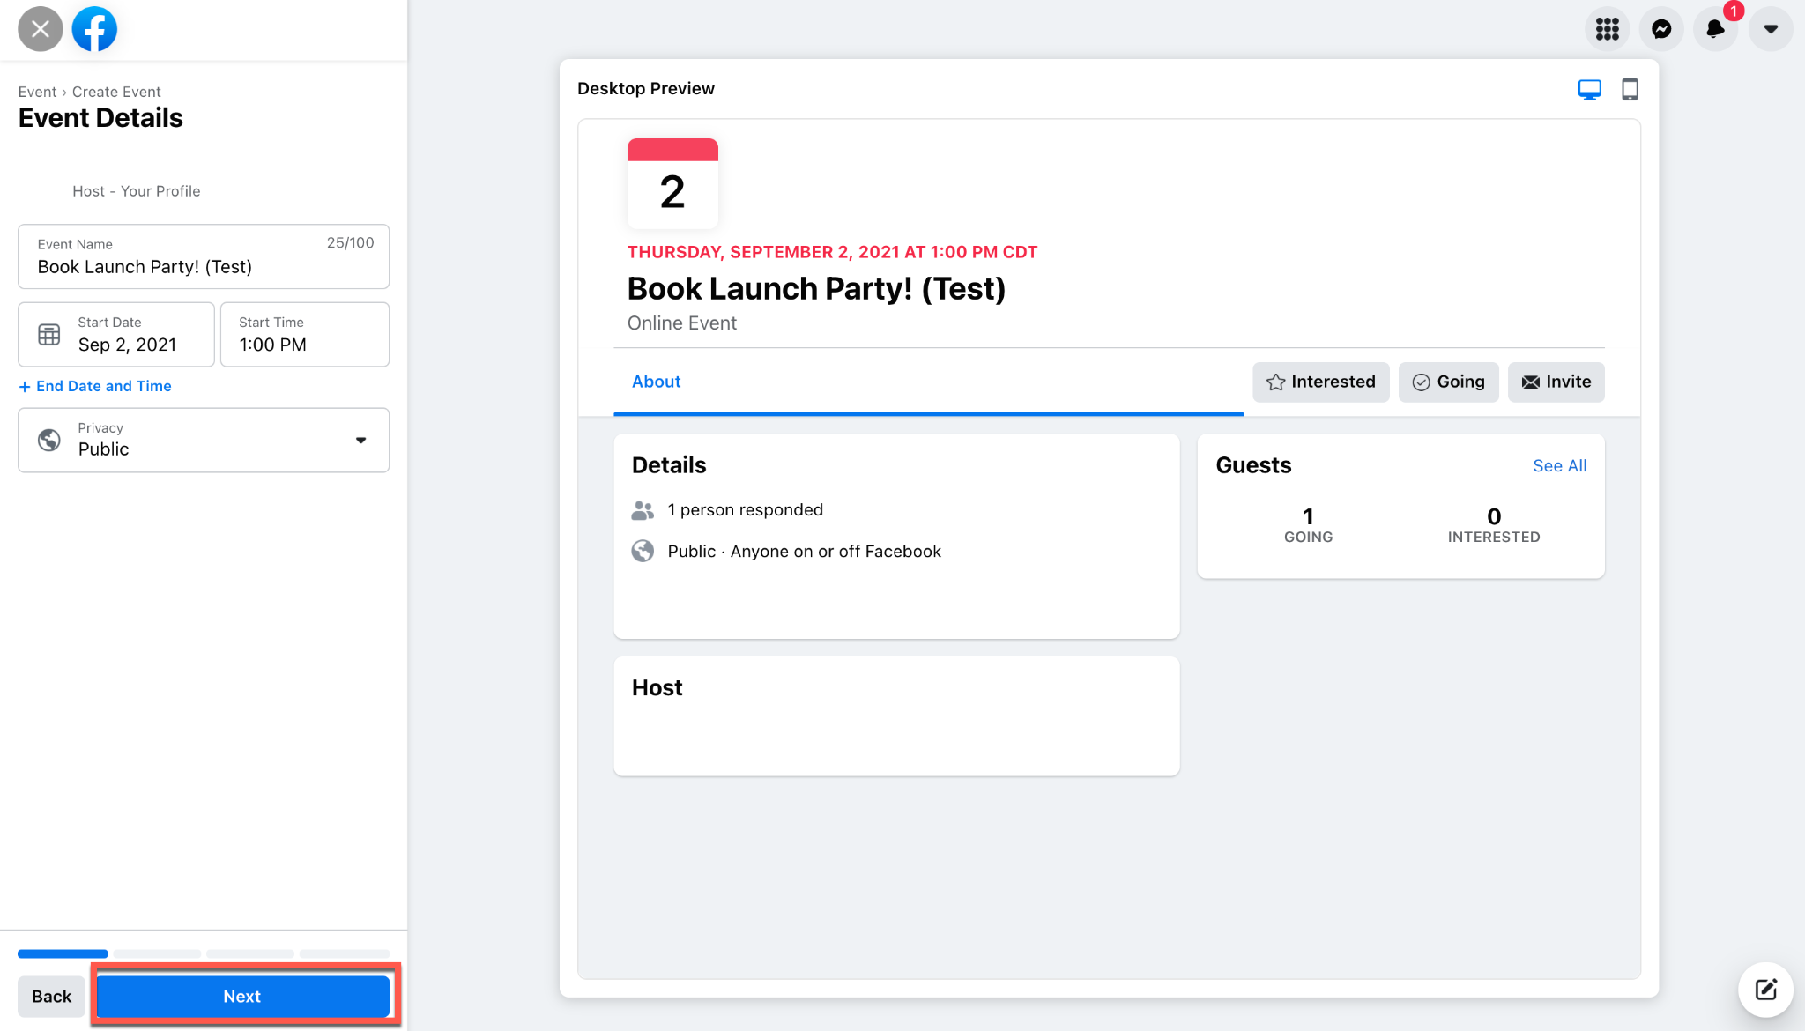Screen dimensions: 1805x1031
Task: Open the Facebook apps grid menu
Action: (1607, 29)
